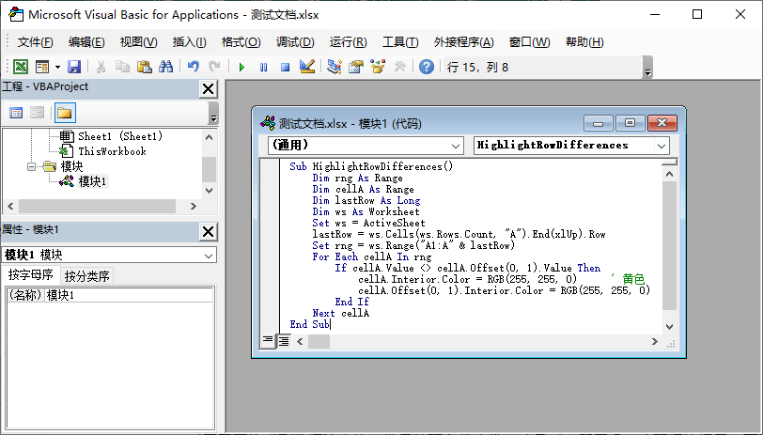Click the Break pause icon

pos(263,67)
